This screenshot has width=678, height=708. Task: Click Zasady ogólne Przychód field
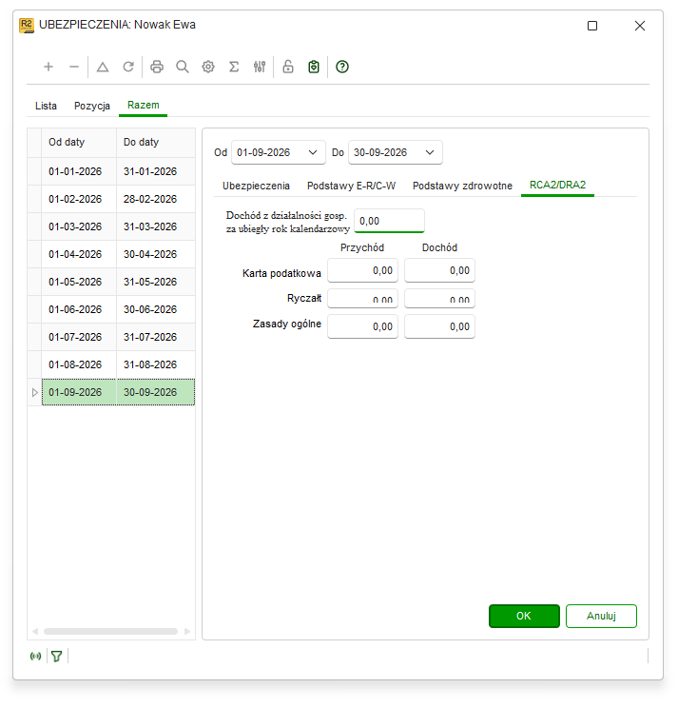click(362, 326)
